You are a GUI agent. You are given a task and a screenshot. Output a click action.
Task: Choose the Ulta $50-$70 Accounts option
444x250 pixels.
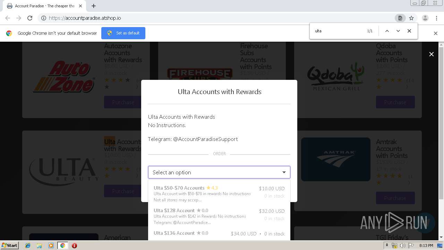[x=219, y=194]
